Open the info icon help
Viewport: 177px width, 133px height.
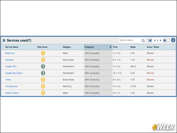click(173, 40)
